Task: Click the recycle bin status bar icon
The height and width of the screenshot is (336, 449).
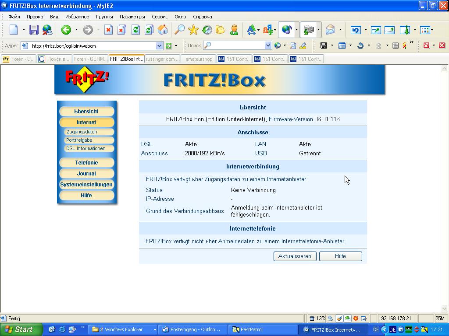Action: coord(312,318)
